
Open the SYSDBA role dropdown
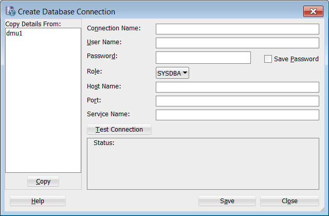point(173,73)
